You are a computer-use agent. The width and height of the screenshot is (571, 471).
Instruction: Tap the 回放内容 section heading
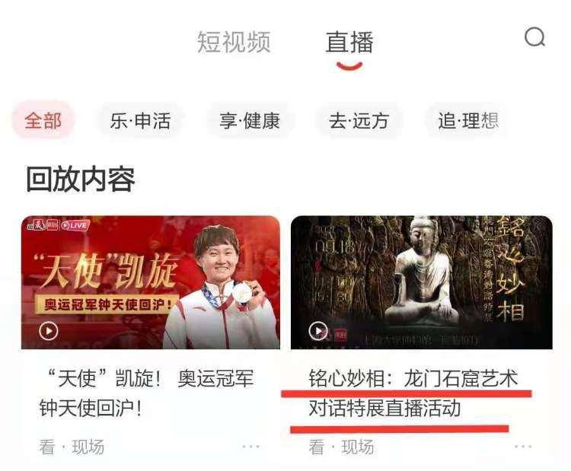(x=81, y=179)
